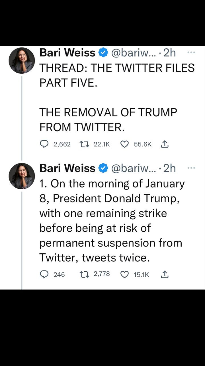The image size is (205, 366).
Task: Share the top tweet via the share icon
Action: click(x=165, y=144)
